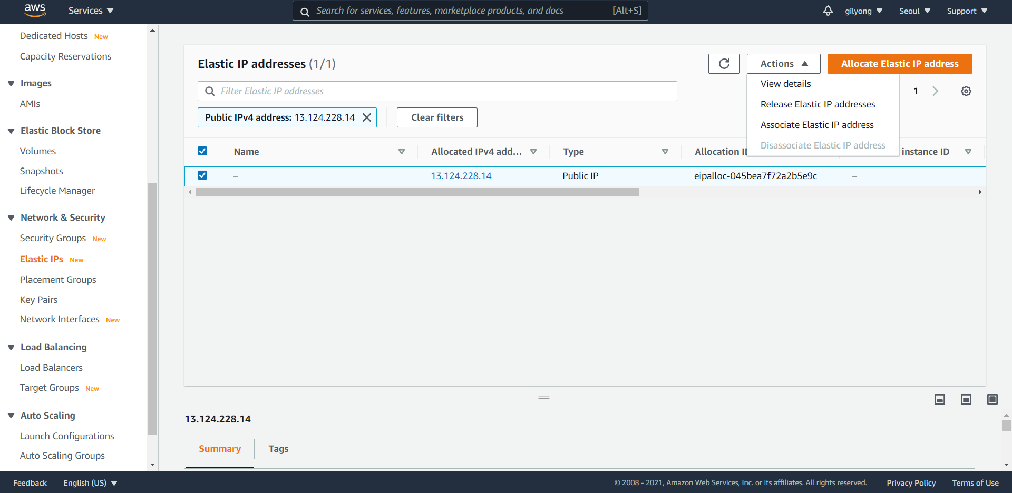
Task: Remove the Public IPv4 address filter
Action: pyautogui.click(x=367, y=117)
